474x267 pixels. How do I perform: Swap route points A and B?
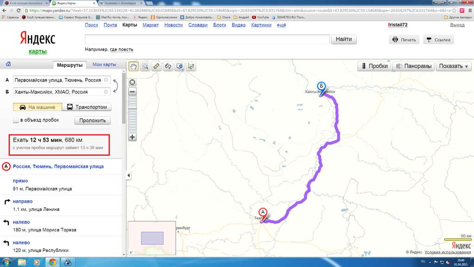[115, 86]
